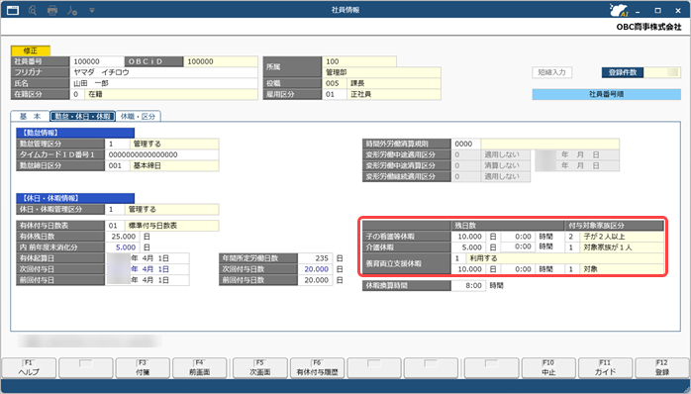The width and height of the screenshot is (691, 394).
Task: Click the タイムカードID番号1 field
Action: 161,154
